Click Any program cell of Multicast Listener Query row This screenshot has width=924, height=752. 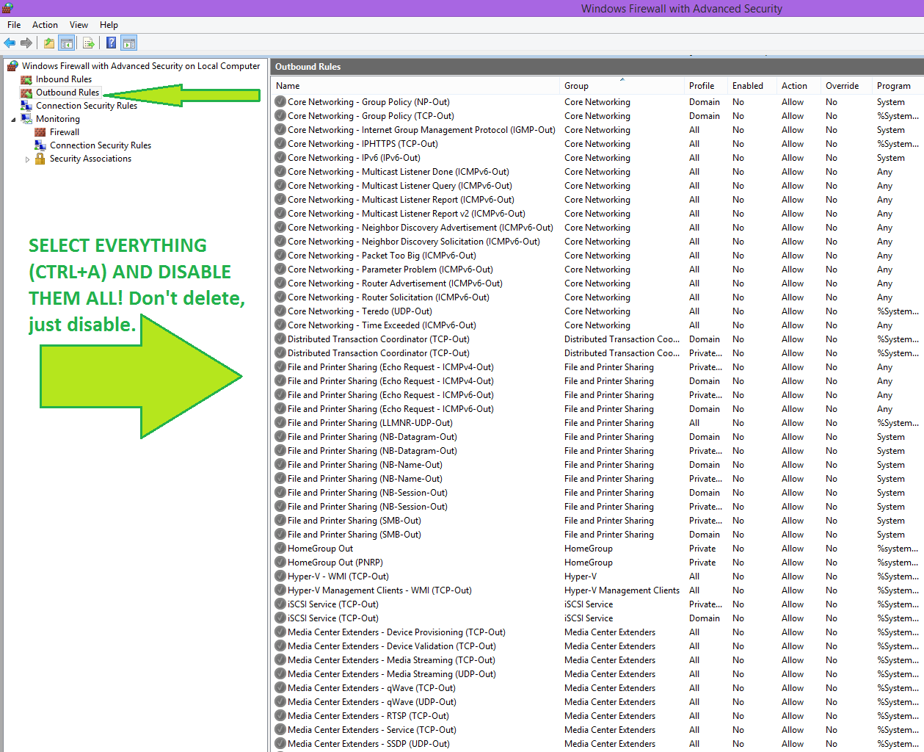pos(884,186)
